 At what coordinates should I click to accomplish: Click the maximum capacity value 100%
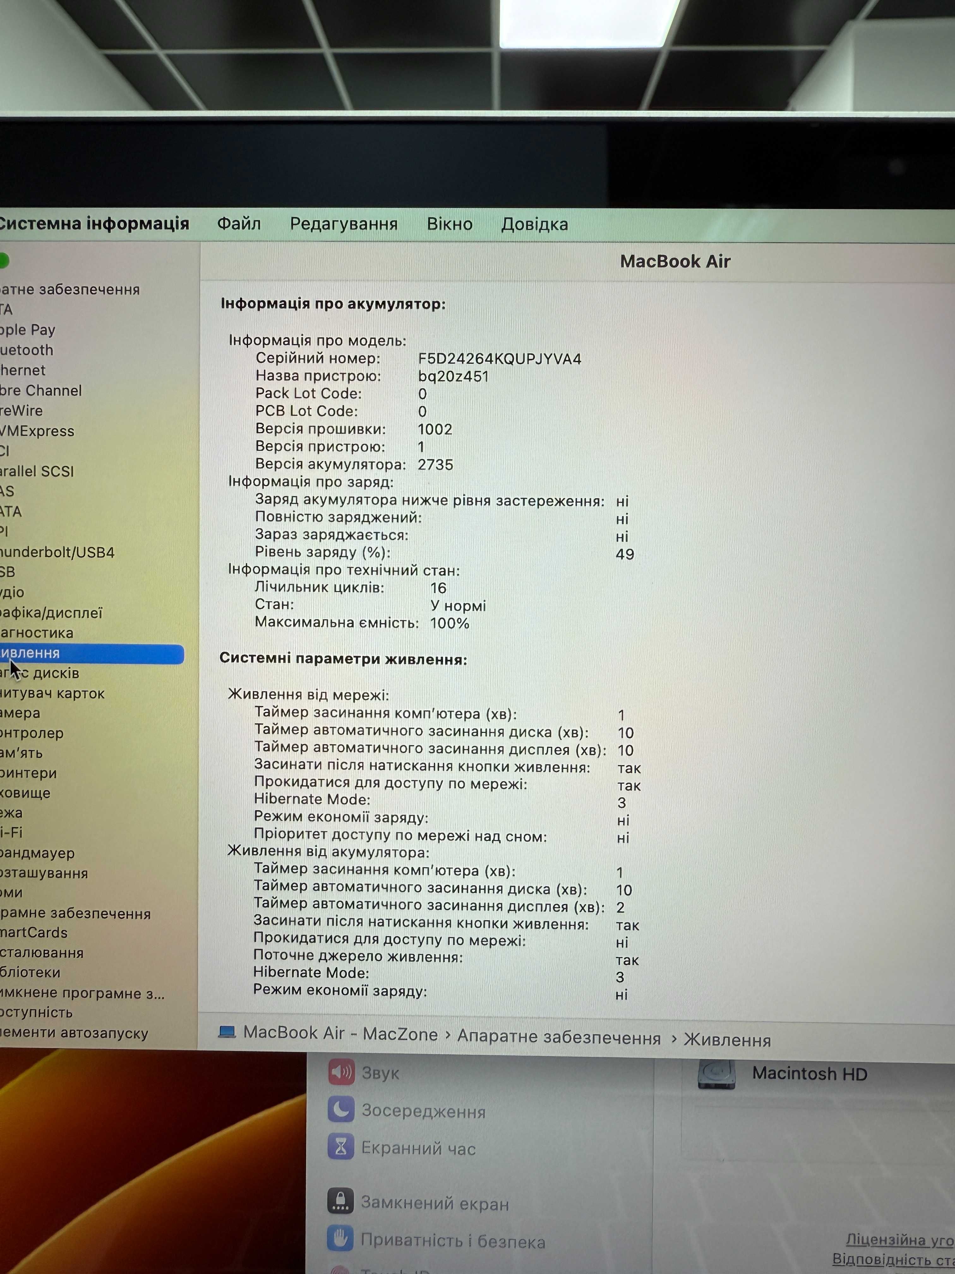coord(450,623)
